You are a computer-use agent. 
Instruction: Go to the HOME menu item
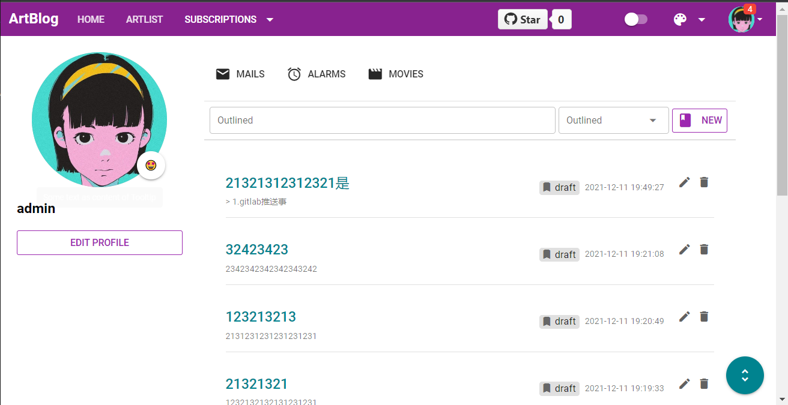tap(91, 19)
